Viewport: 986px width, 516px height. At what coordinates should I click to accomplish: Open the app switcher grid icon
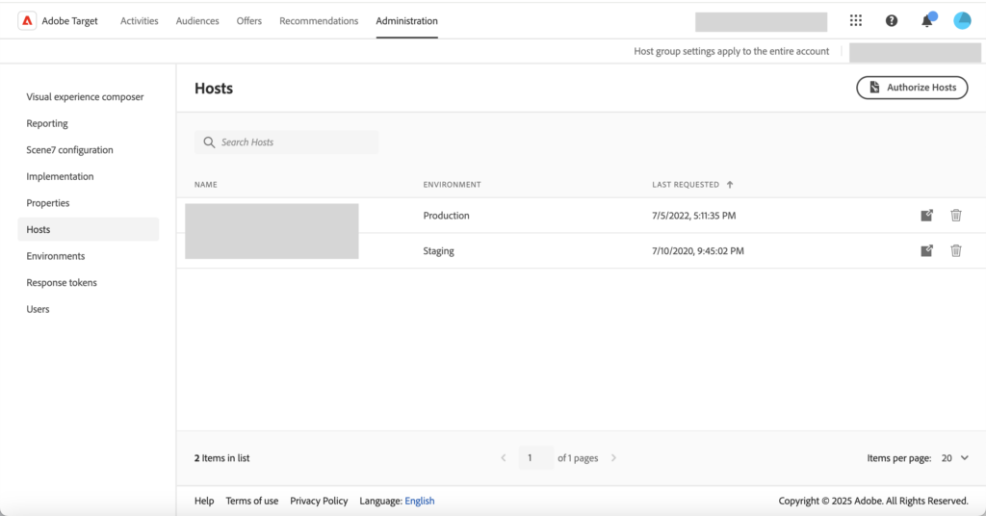pos(856,21)
